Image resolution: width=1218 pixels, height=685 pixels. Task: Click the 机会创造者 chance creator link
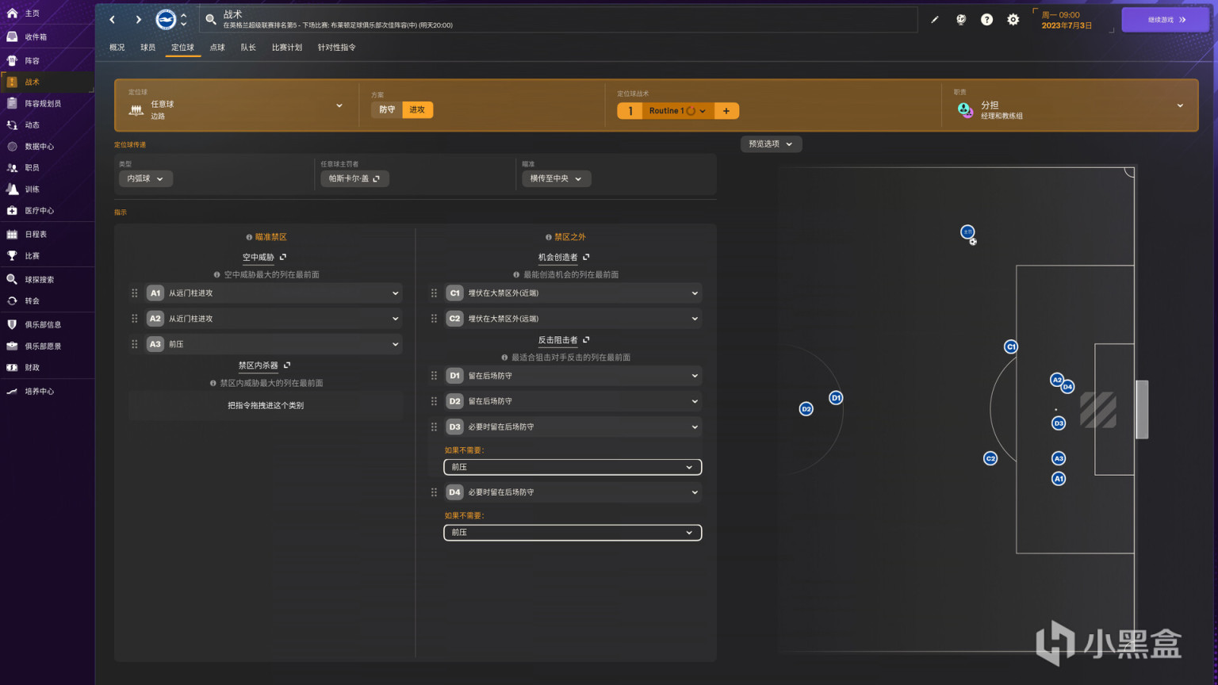(564, 257)
